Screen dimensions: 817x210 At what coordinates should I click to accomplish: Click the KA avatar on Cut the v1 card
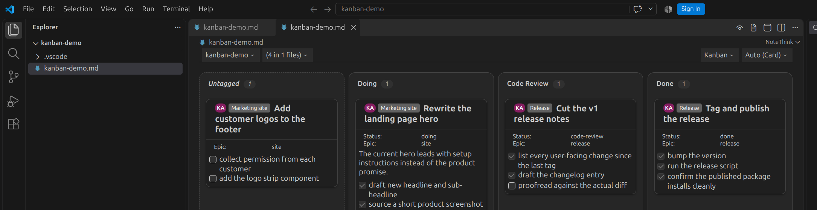pyautogui.click(x=520, y=108)
